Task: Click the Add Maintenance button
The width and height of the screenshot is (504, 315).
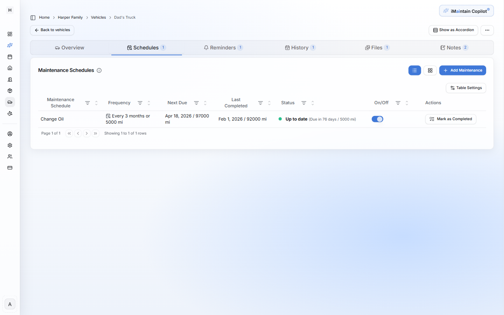Action: coord(462,70)
